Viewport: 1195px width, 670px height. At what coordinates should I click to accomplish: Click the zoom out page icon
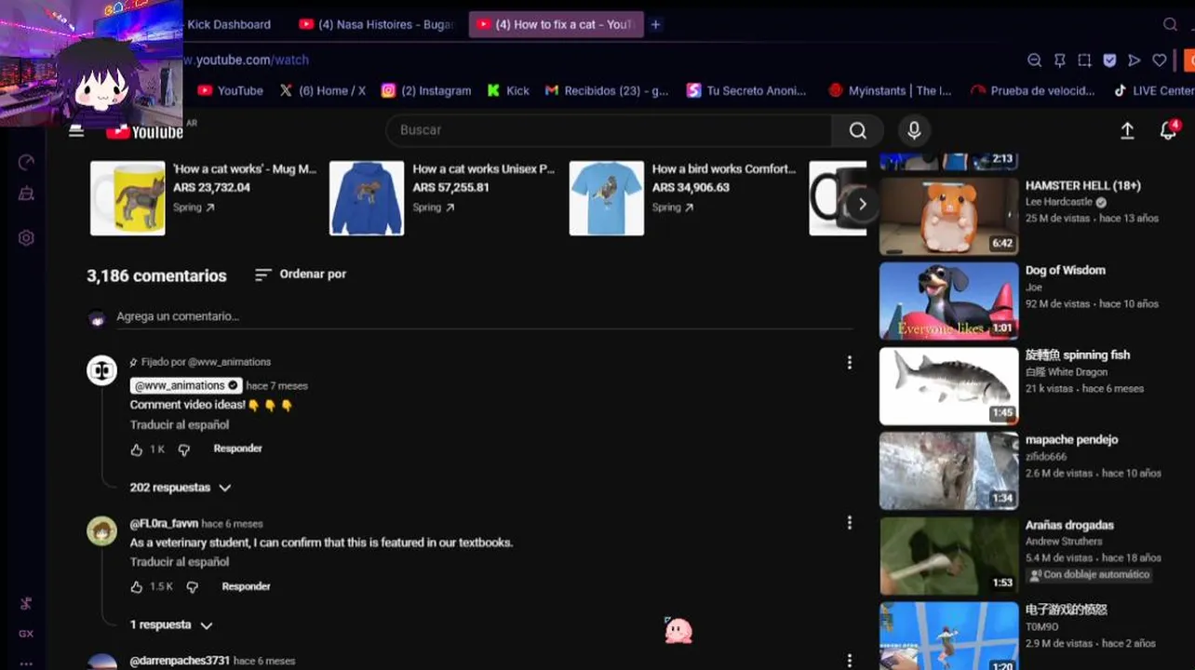1034,60
